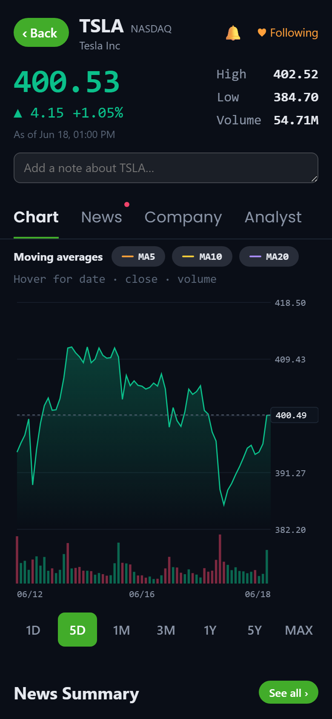This screenshot has width=332, height=719.
Task: Switch to the Company tab
Action: [183, 217]
